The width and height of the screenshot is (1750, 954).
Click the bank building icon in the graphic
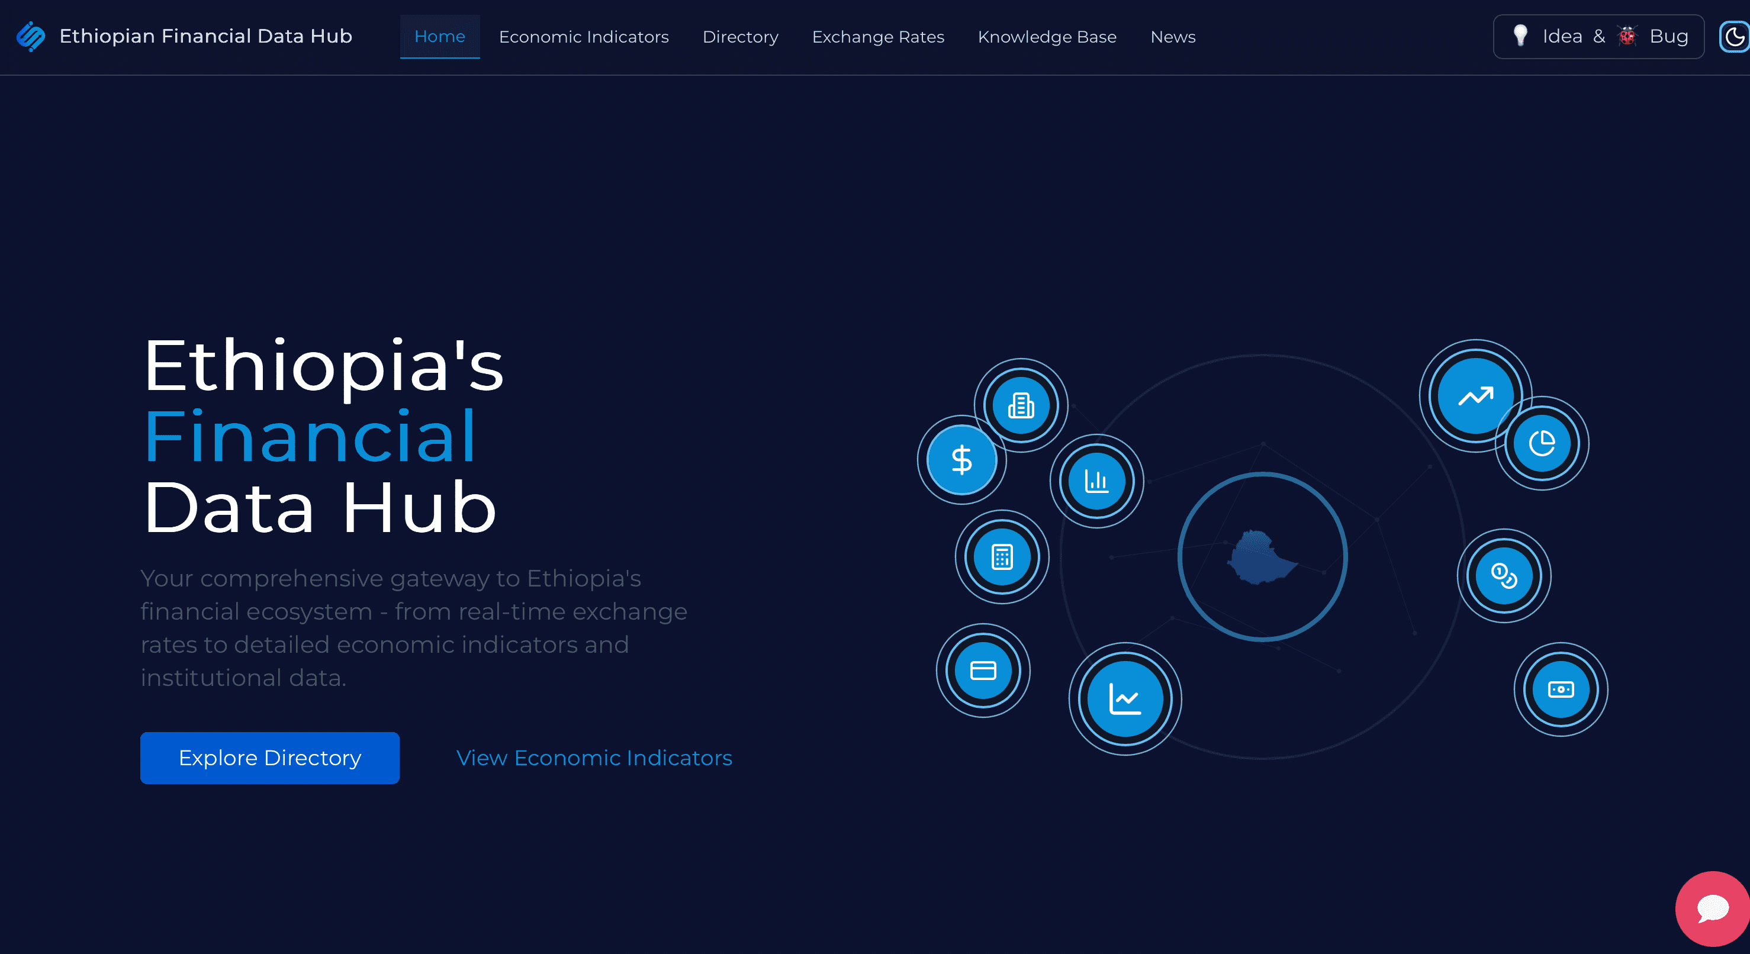click(1021, 405)
